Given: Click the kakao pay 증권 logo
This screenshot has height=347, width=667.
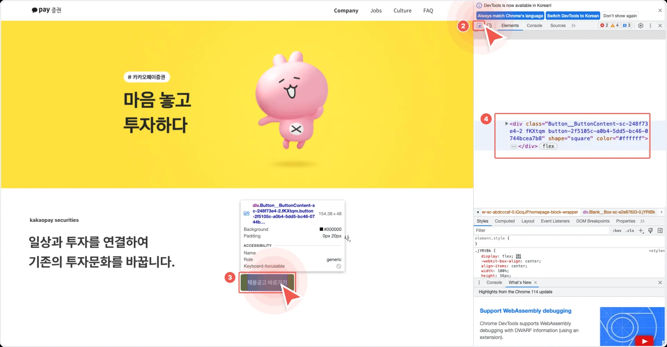Looking at the screenshot, I should (46, 10).
